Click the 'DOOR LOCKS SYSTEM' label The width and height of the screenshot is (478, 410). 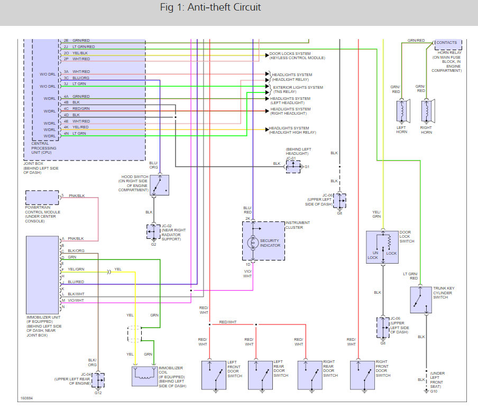click(x=290, y=53)
